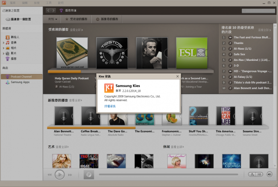Viewport: 278px width, 187px height.
Task: Open the second menu bar item
Action: click(x=25, y=3)
